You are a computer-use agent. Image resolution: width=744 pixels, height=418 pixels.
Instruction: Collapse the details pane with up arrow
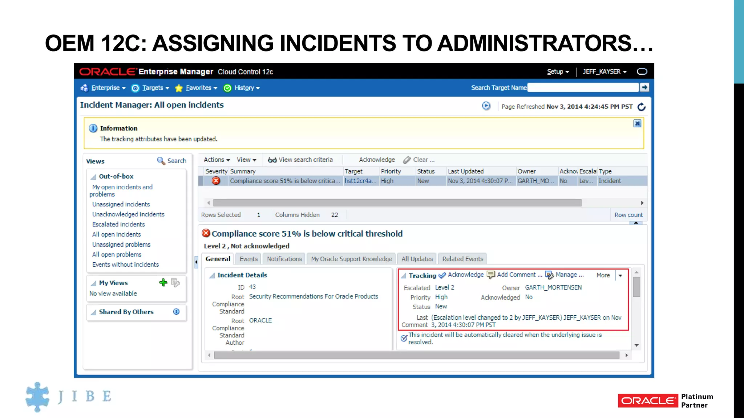click(636, 223)
